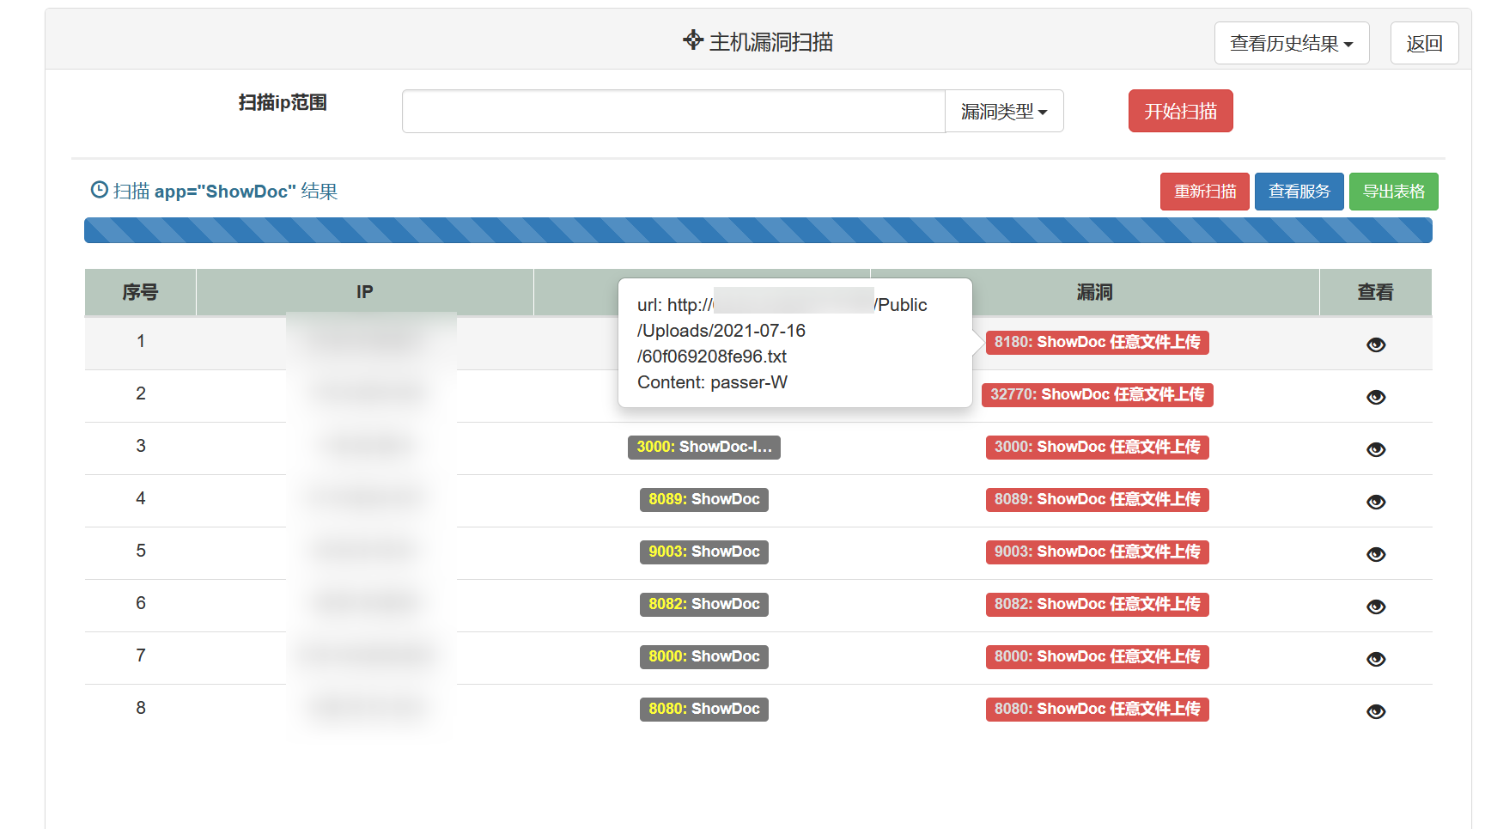The image size is (1485, 829).
Task: Click the 重新扫描 button
Action: point(1204,192)
